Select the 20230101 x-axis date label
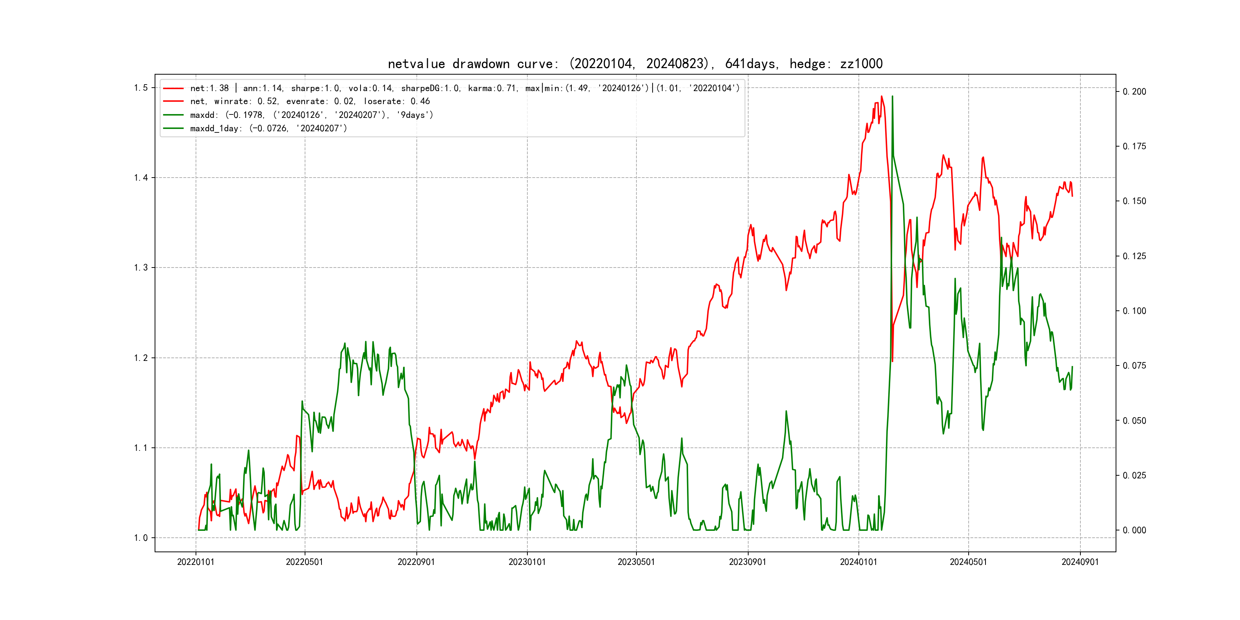 (527, 562)
